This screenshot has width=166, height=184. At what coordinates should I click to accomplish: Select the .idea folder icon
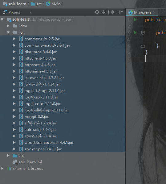(15, 26)
